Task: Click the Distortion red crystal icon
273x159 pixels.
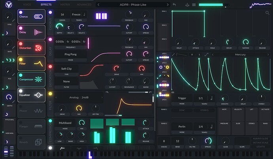Action: (x=38, y=48)
